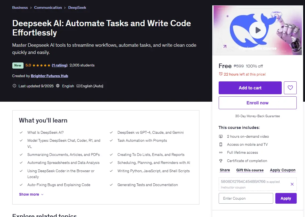Open the (1 rating) link

point(60,65)
